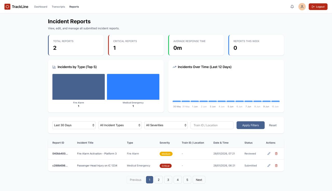Screen dimensions: 332x191
Task: Click the Incident Title column header
Action: (85, 143)
